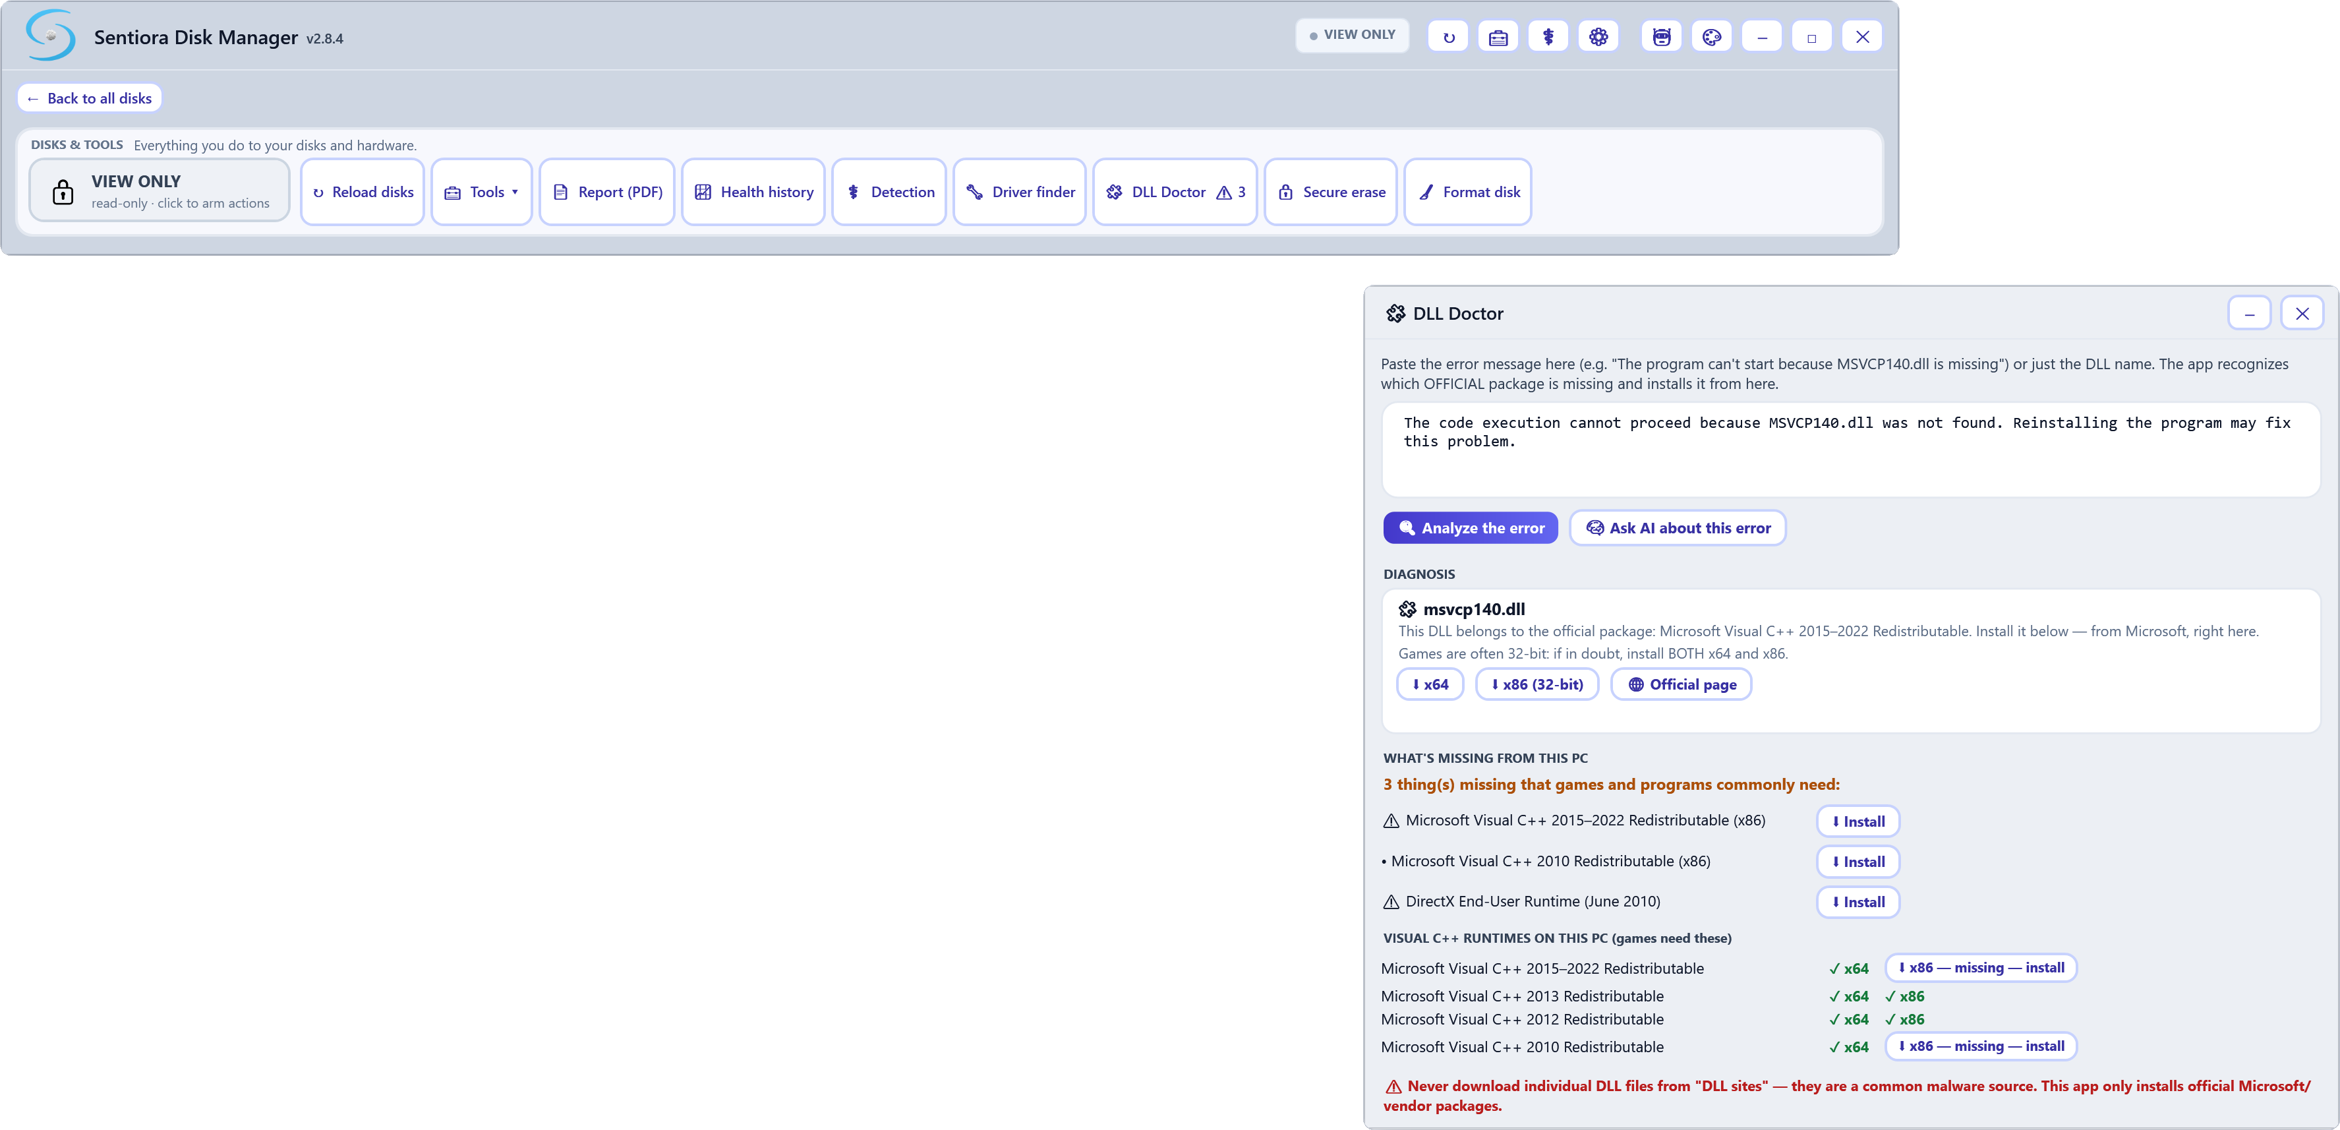Open the Official page link

(x=1682, y=684)
